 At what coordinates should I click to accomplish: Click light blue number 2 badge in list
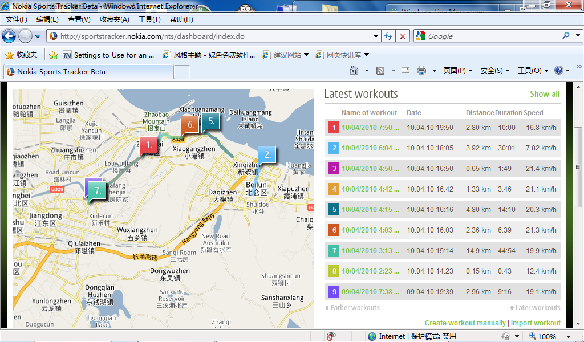(x=334, y=148)
